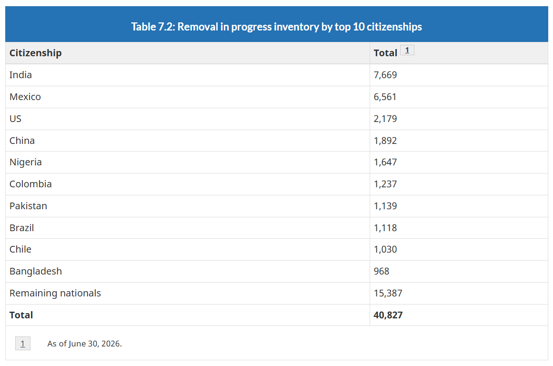
Task: Click the bold grand total 40,827
Action: [388, 315]
